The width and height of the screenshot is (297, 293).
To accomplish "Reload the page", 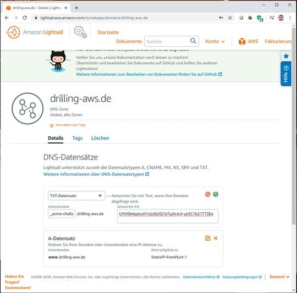I will pyautogui.click(x=25, y=18).
